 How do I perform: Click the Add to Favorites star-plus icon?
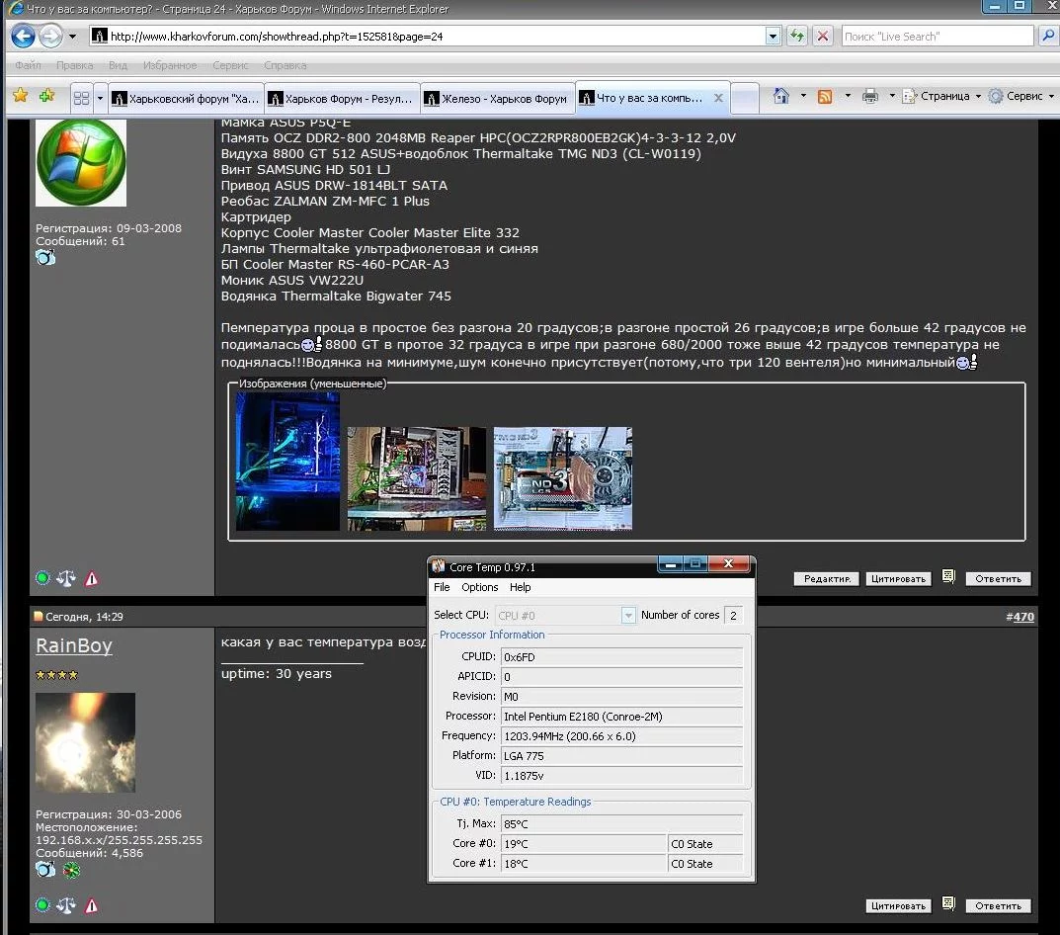(46, 96)
